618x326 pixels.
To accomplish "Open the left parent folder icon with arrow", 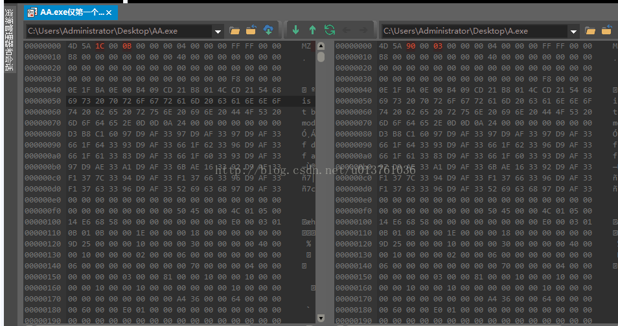I will (x=251, y=30).
